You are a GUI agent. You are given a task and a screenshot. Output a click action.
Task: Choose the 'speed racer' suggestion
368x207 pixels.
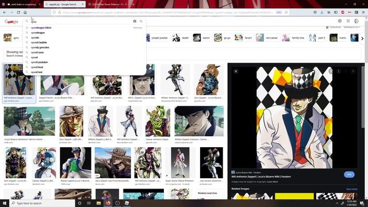[x=37, y=52]
